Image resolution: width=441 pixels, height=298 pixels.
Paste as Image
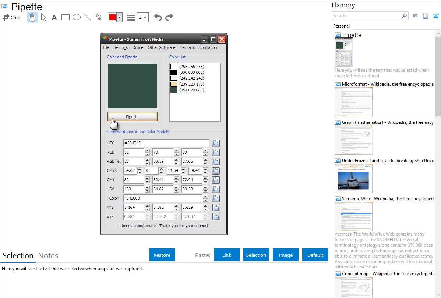coord(285,255)
